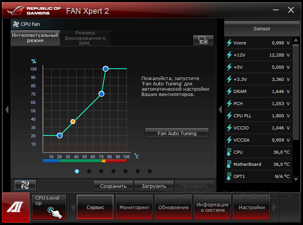Click the Vcore lightning bolt icon
303x225 pixels.
coord(229,42)
